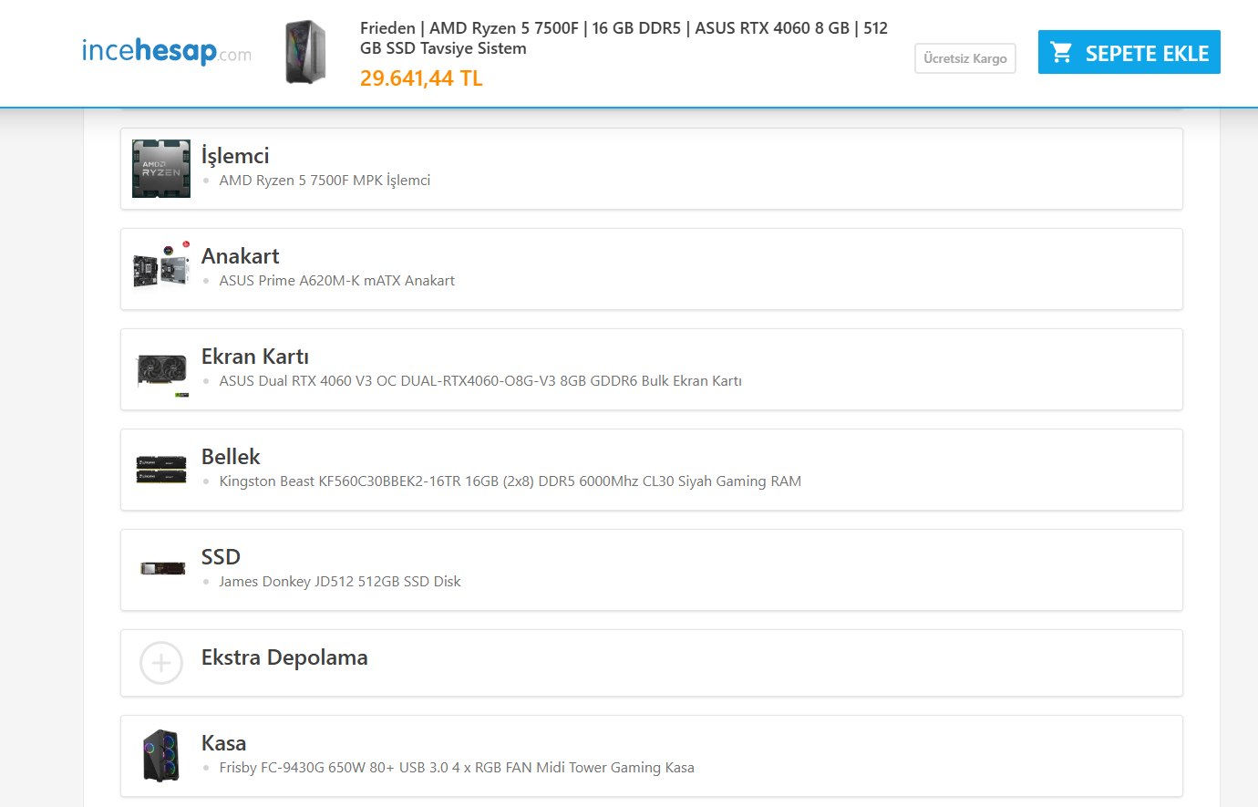Click Frisby FC-9430G 650W Gaming Kasa item
The height and width of the screenshot is (807, 1258).
tap(457, 768)
